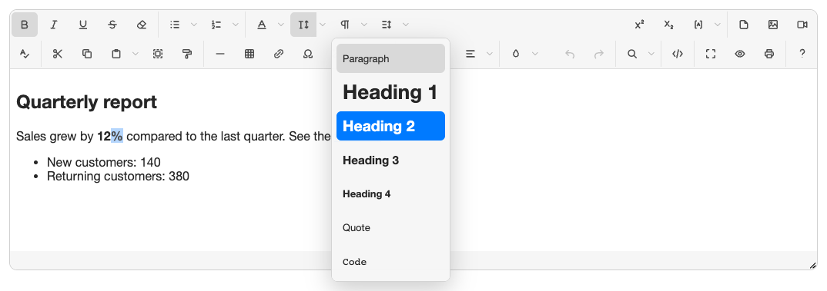
Task: Open the class name dropdown arrow
Action: 718,25
